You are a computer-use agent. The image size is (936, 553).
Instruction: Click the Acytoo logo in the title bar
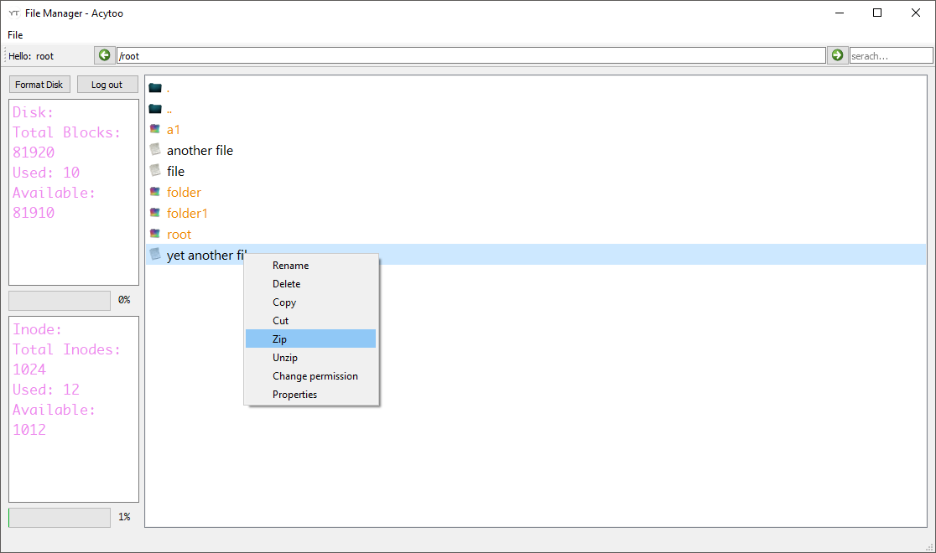(x=13, y=13)
